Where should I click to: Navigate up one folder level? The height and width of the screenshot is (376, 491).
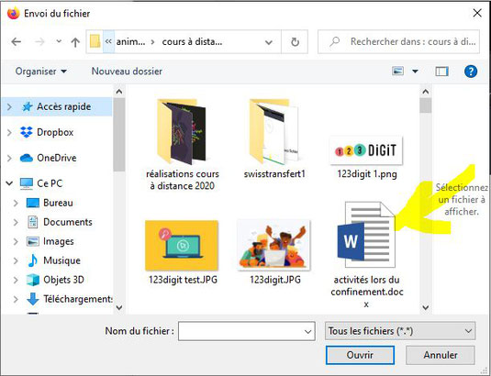pos(75,42)
